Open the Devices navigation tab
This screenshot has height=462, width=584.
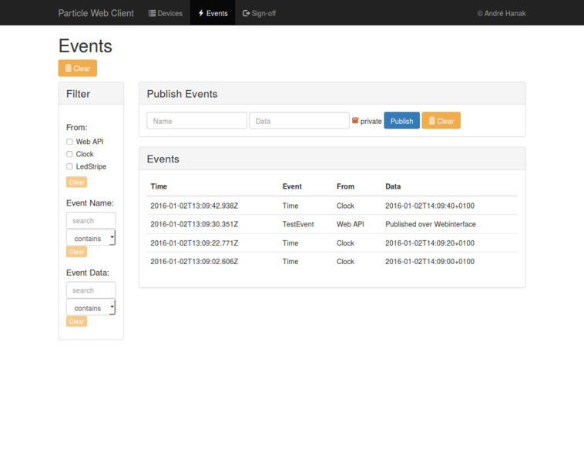pos(166,13)
